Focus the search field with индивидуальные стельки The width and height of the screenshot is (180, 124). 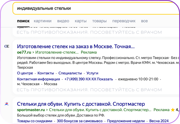point(96,8)
